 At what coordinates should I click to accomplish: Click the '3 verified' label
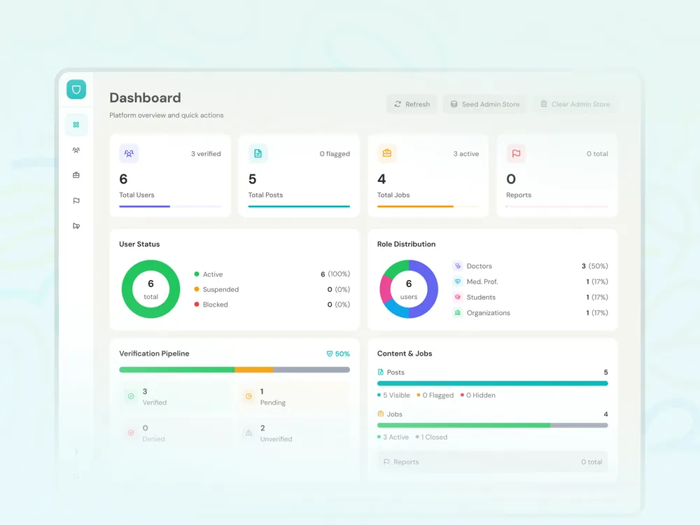click(206, 153)
